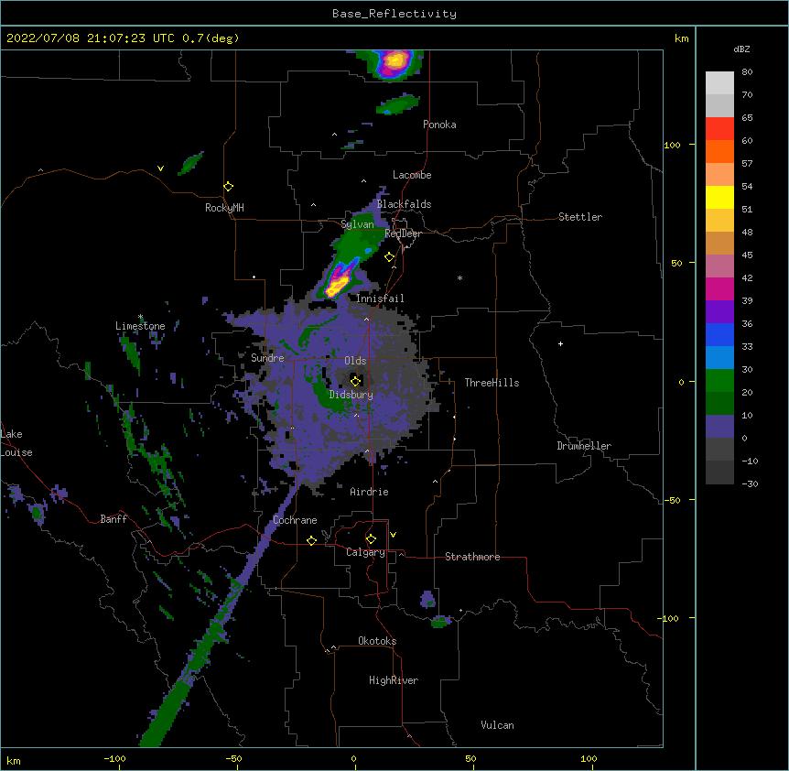Click the intense storm core west of Innisfail
The image size is (789, 771).
tap(336, 285)
